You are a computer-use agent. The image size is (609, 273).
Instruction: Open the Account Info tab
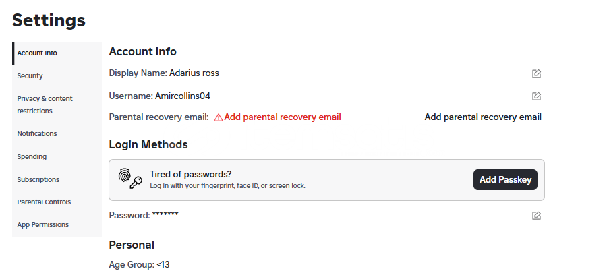(x=57, y=53)
